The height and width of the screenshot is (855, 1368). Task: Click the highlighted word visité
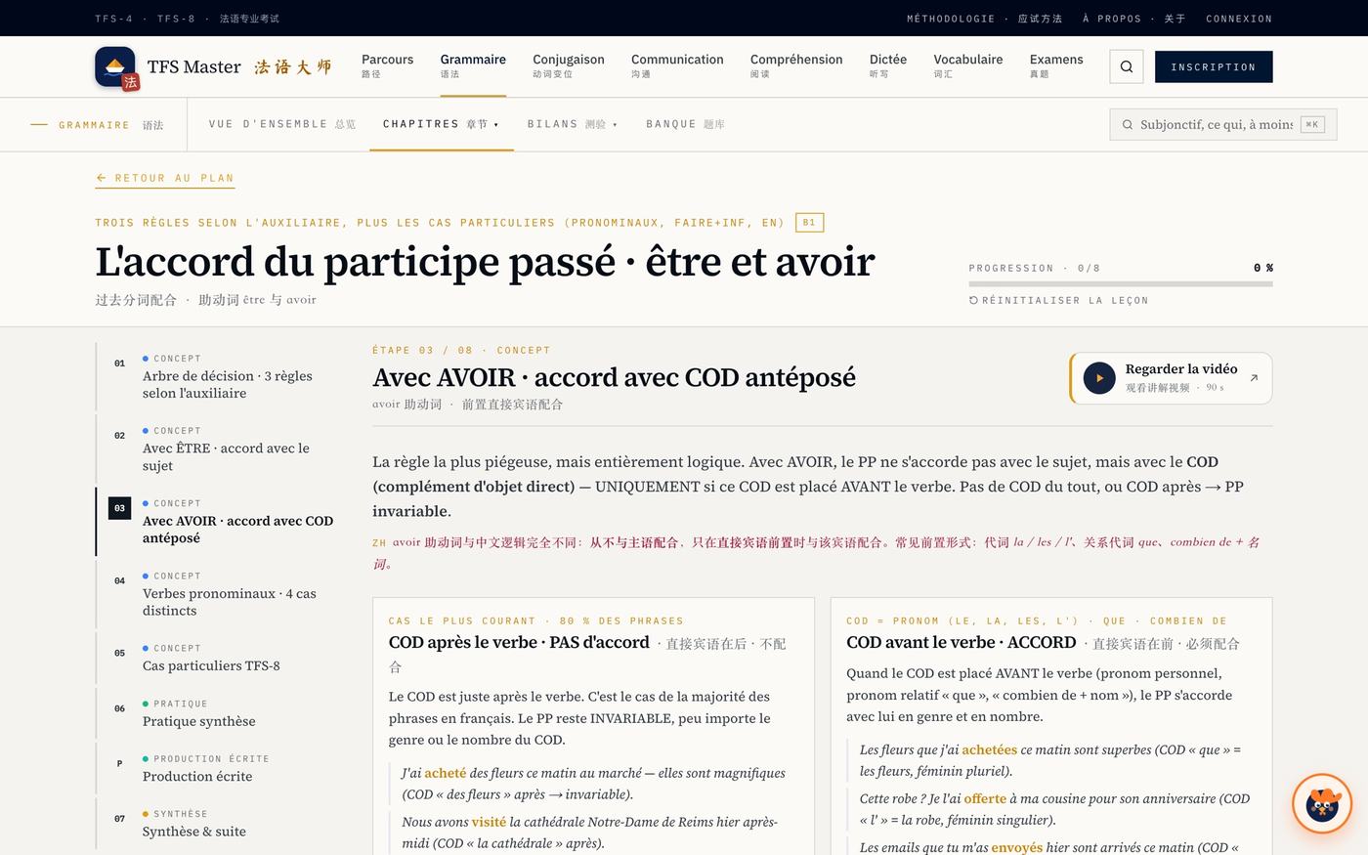pyautogui.click(x=489, y=822)
